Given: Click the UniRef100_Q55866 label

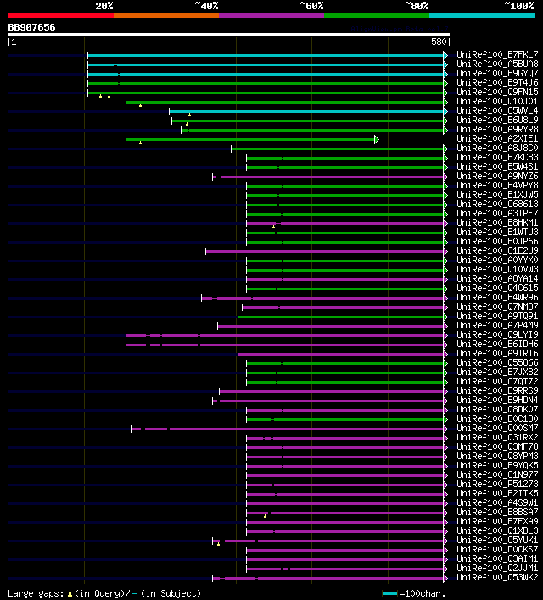Looking at the screenshot, I should (497, 362).
